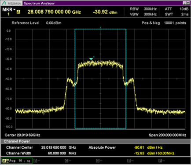
Task: Click the yellow trace A indicator icon
Action: (18, 12)
